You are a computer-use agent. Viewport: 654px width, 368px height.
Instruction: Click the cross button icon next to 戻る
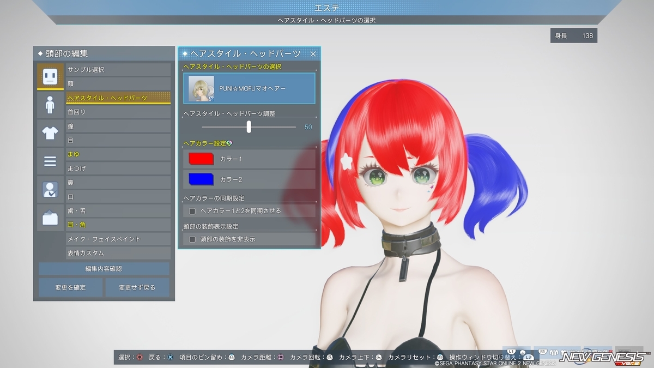171,358
